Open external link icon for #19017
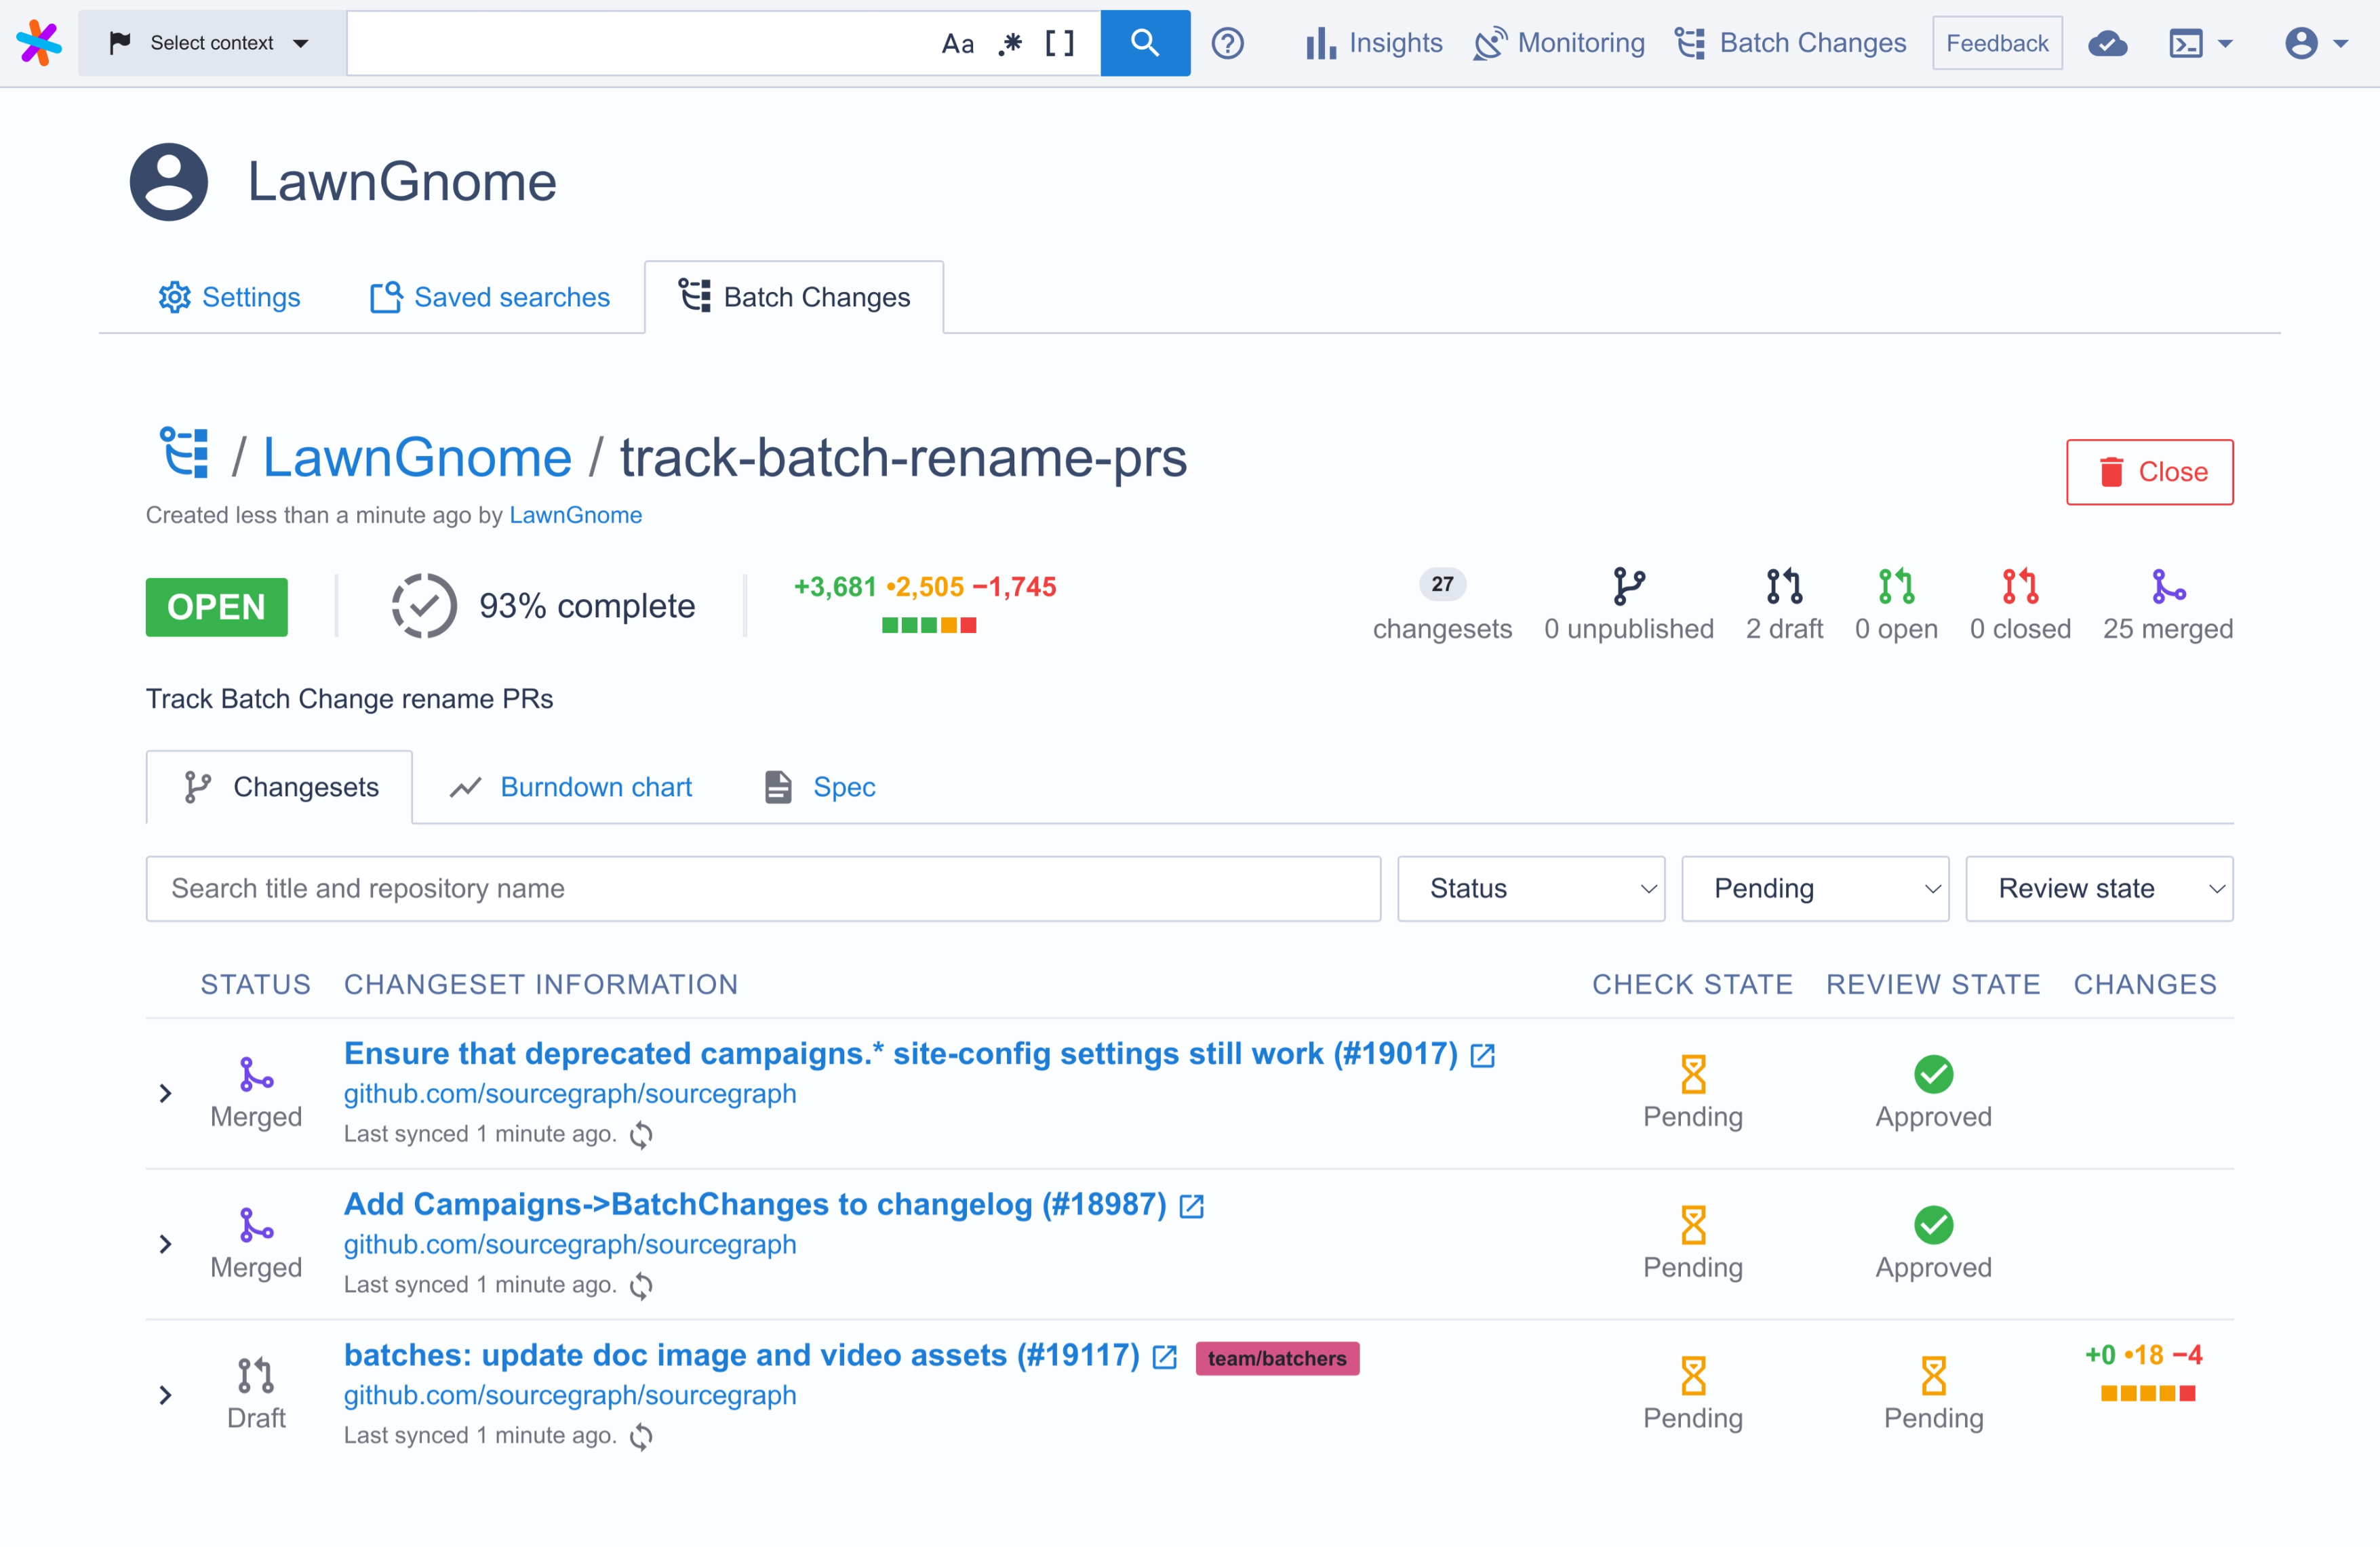This screenshot has width=2380, height=1547. [1483, 1055]
